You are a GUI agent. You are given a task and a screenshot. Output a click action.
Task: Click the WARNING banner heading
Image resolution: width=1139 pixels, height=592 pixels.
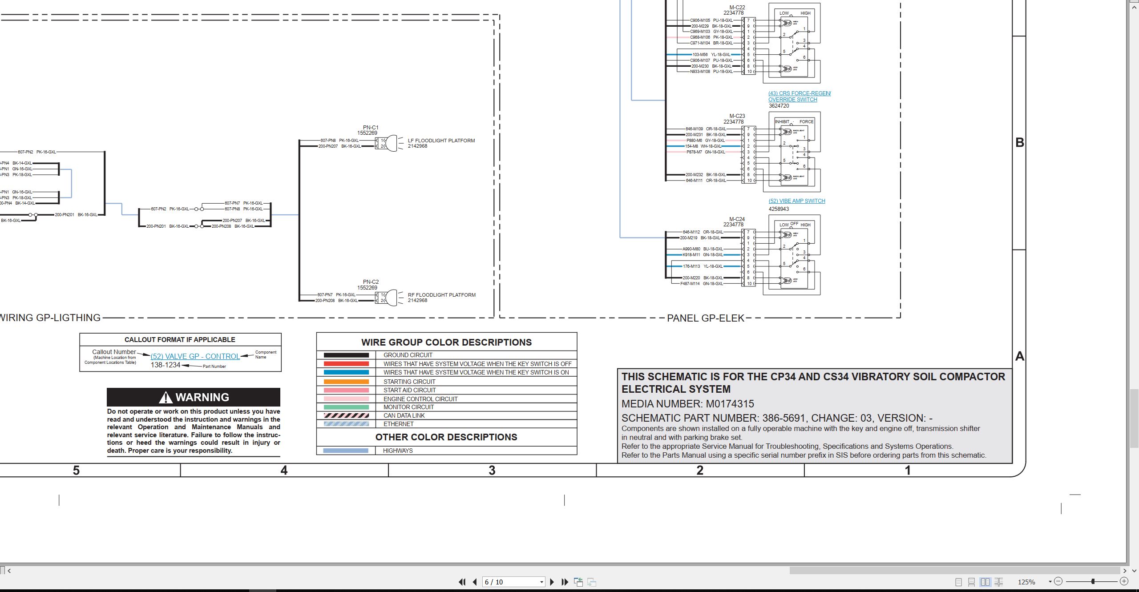pyautogui.click(x=194, y=397)
